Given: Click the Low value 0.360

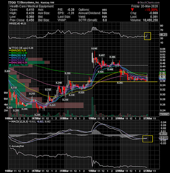Looking at the screenshot, I should pos(30,17).
